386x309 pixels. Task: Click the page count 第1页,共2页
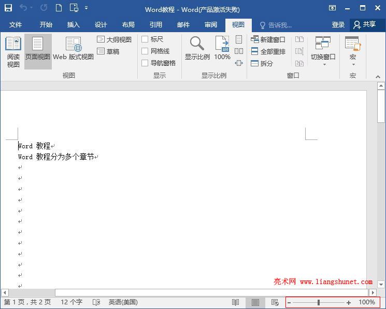(27, 302)
